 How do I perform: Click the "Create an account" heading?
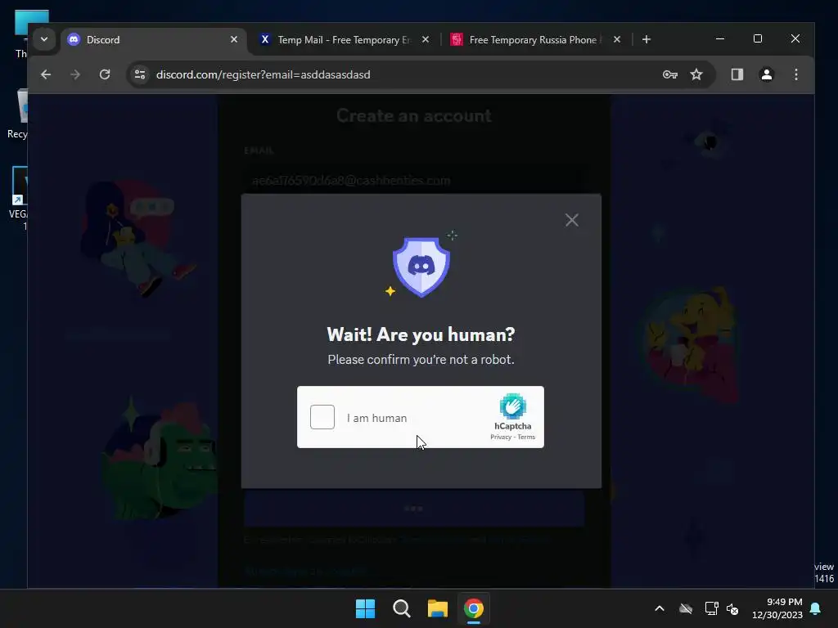click(x=413, y=115)
